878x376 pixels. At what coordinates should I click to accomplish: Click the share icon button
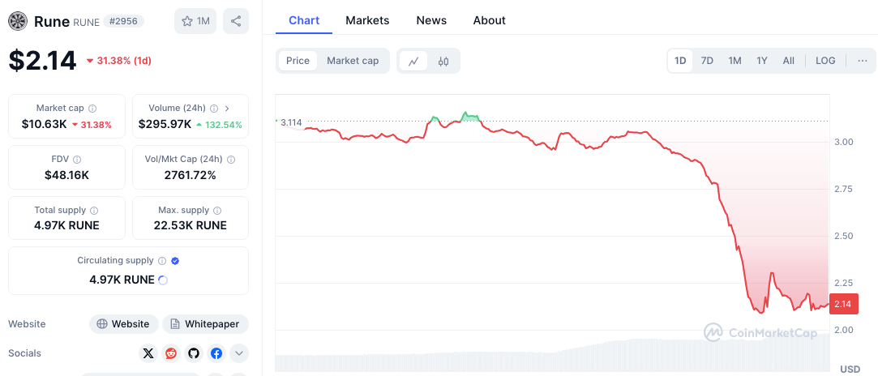(x=235, y=21)
